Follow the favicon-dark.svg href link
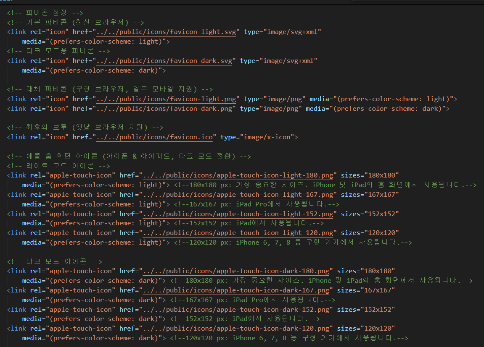The image size is (484, 347). [164, 61]
